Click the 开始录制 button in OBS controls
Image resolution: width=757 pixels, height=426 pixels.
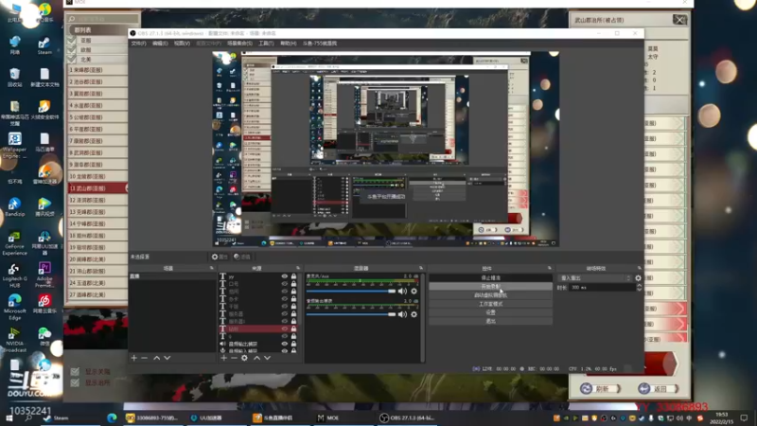[490, 287]
